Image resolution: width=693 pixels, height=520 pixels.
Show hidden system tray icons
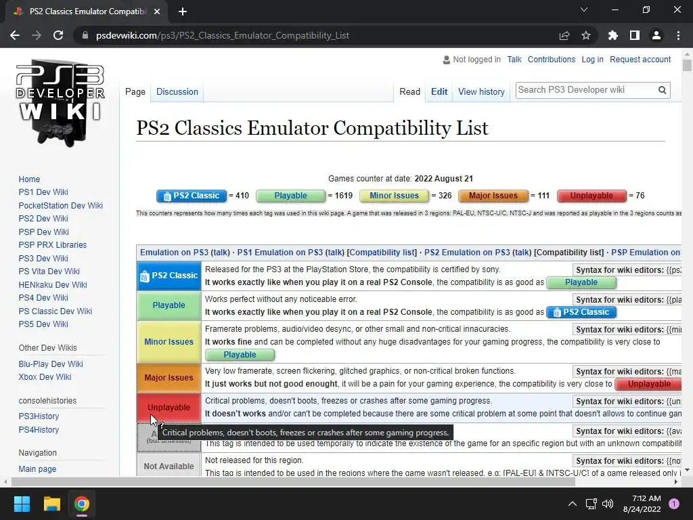pos(573,504)
